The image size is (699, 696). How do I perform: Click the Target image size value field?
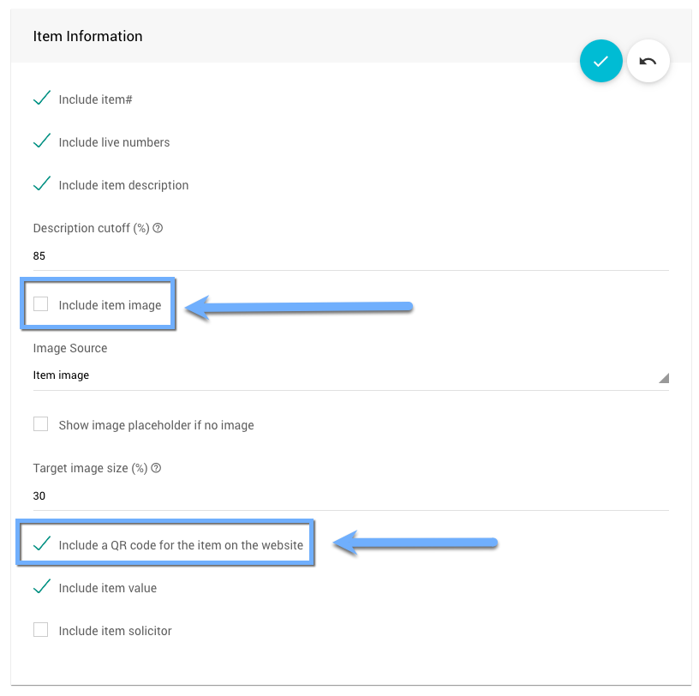point(343,495)
